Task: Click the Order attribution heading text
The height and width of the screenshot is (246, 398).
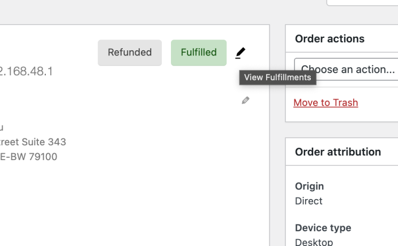Action: pos(338,152)
